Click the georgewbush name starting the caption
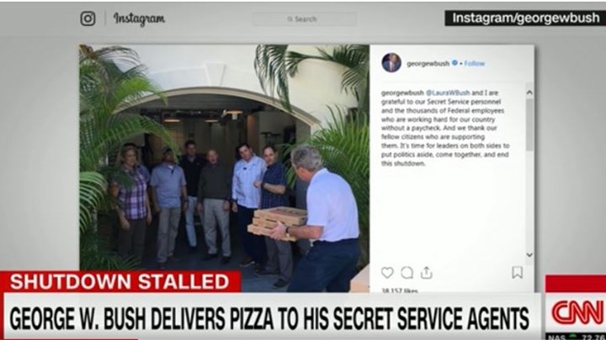This screenshot has width=606, height=340. (402, 93)
